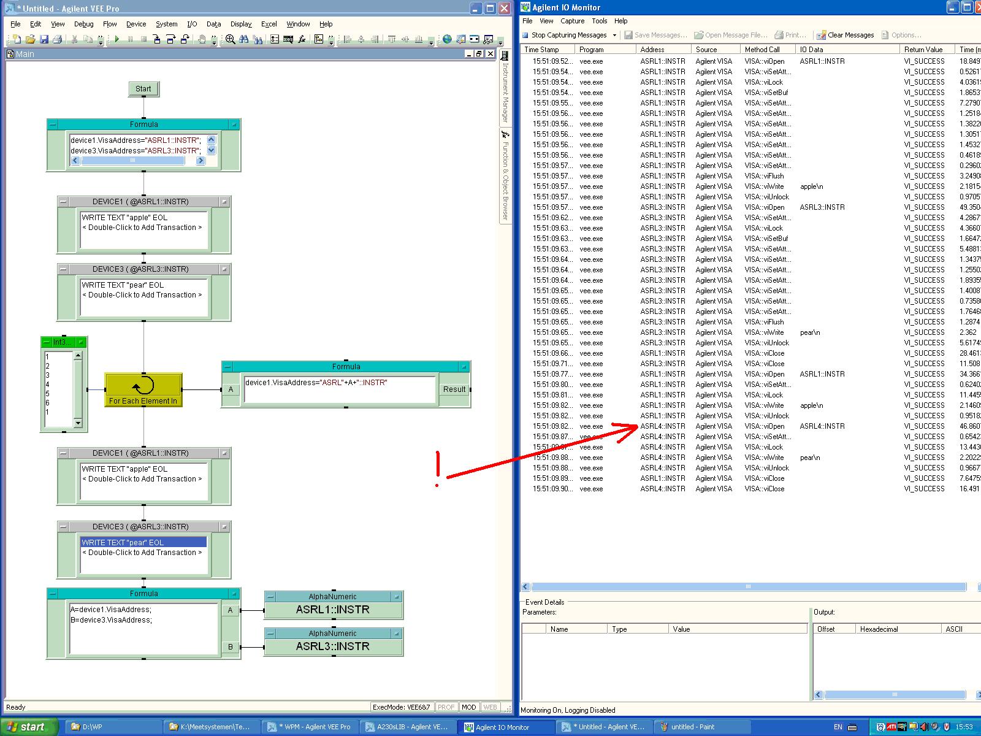Screen dimensions: 981x736
Task: Click the Clear Messages button
Action: coord(845,35)
